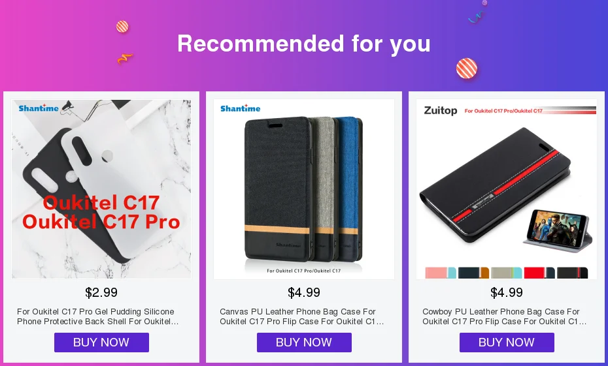Click the Zuitop brand logo

click(x=441, y=111)
